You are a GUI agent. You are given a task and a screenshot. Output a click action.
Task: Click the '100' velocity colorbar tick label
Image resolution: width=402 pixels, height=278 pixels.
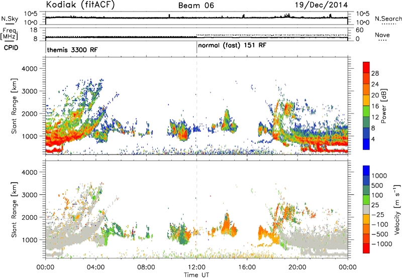(377, 195)
